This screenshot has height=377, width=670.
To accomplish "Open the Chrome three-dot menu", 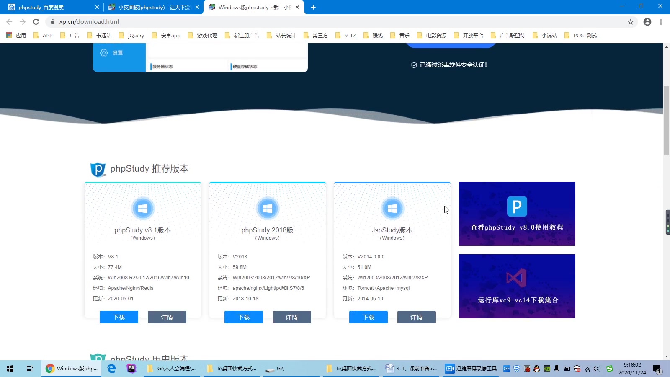I will (661, 22).
